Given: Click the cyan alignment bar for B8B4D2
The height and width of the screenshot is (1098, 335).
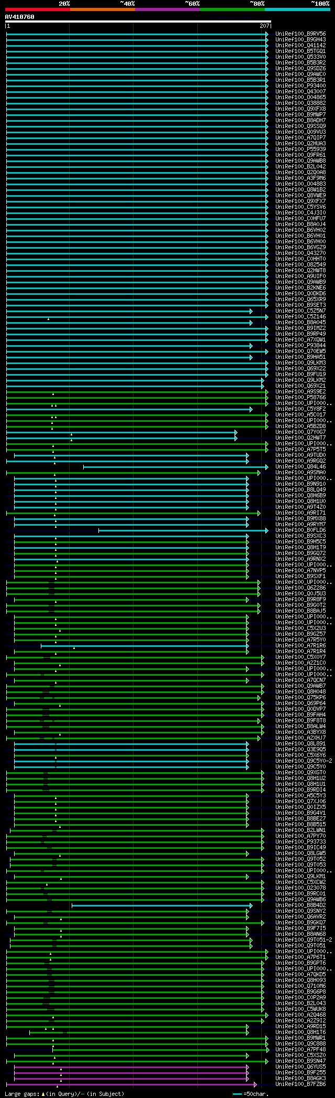Looking at the screenshot, I should [162, 905].
